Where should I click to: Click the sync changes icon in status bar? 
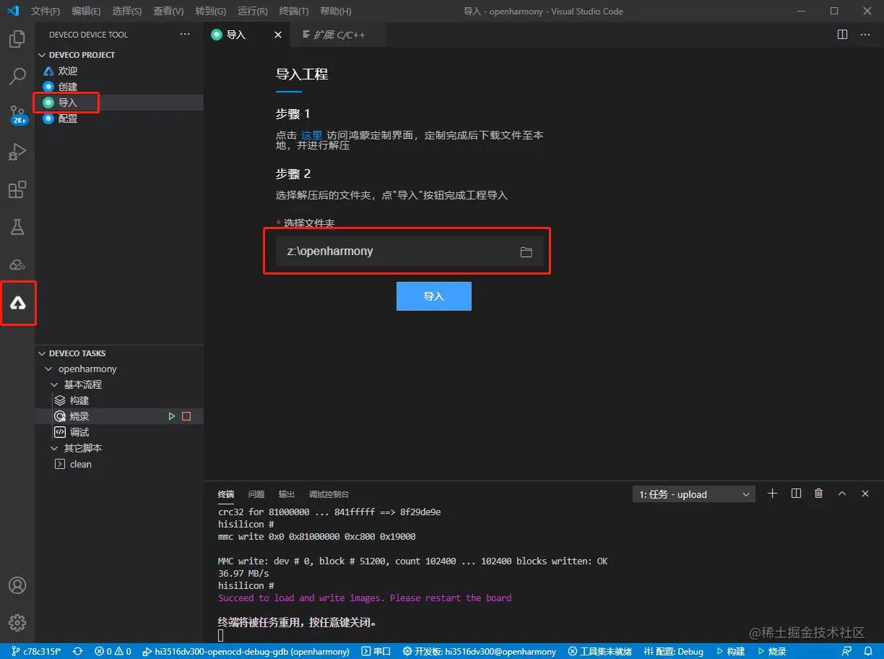pos(77,651)
